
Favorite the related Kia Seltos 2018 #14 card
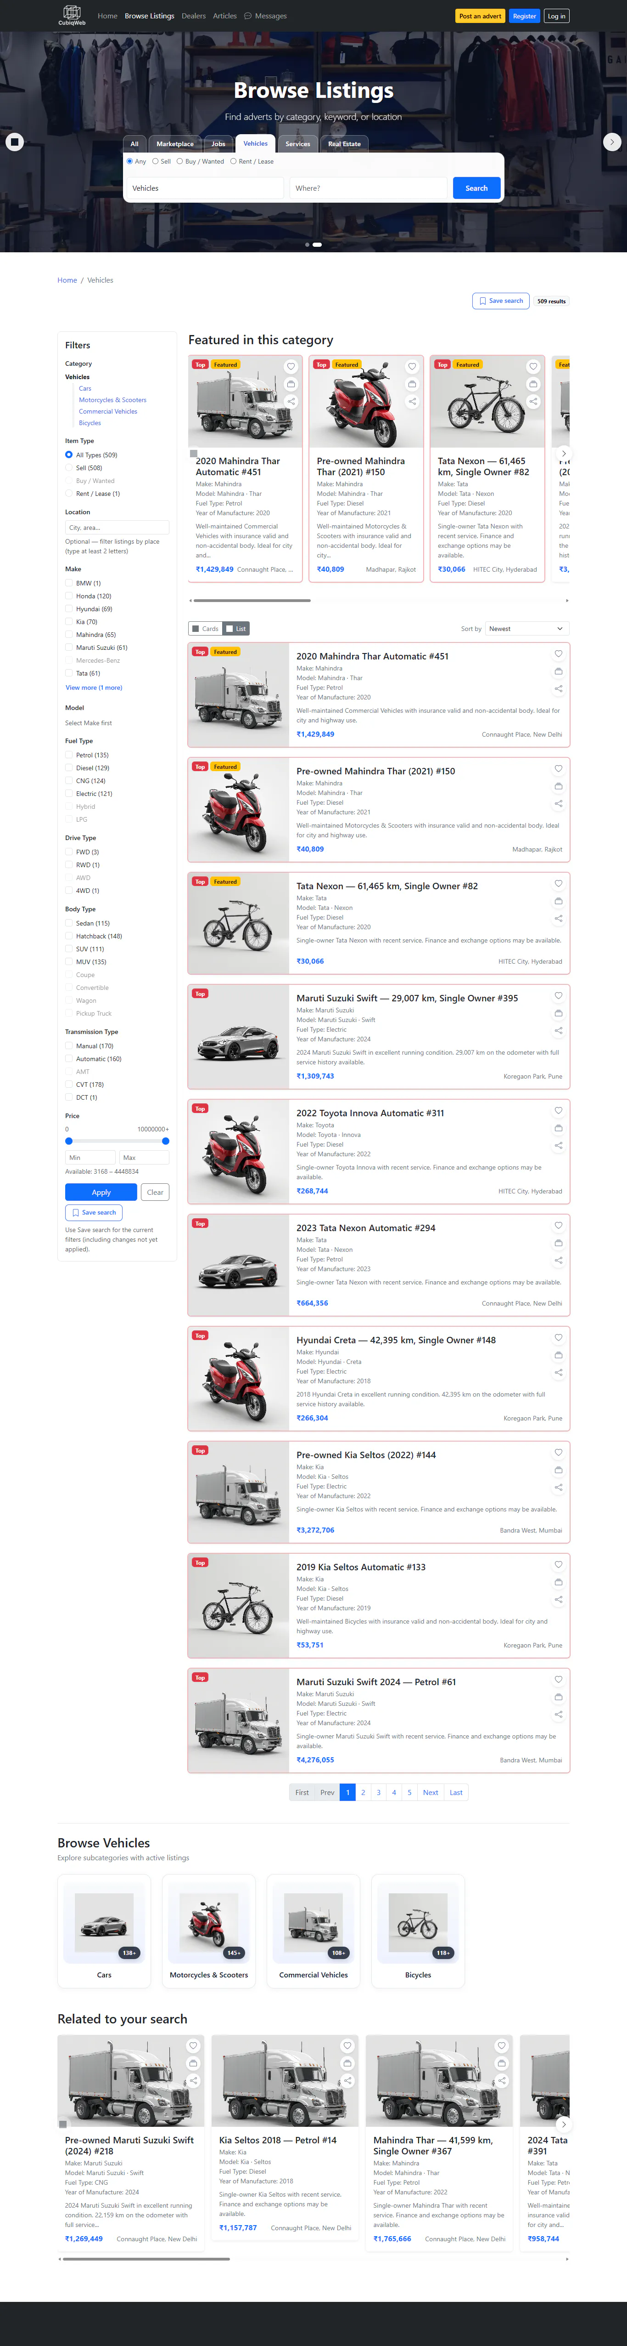click(x=347, y=2045)
